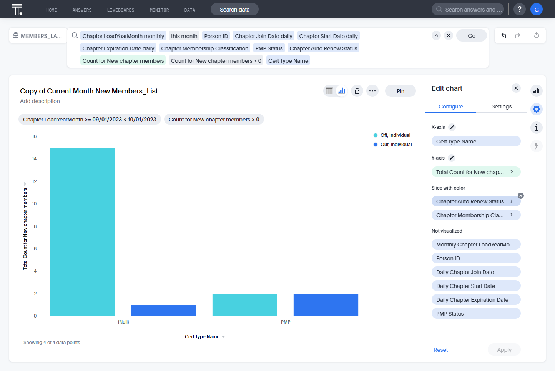Click the undo arrow icon
Screen dimensions: 555x371
[x=503, y=35]
